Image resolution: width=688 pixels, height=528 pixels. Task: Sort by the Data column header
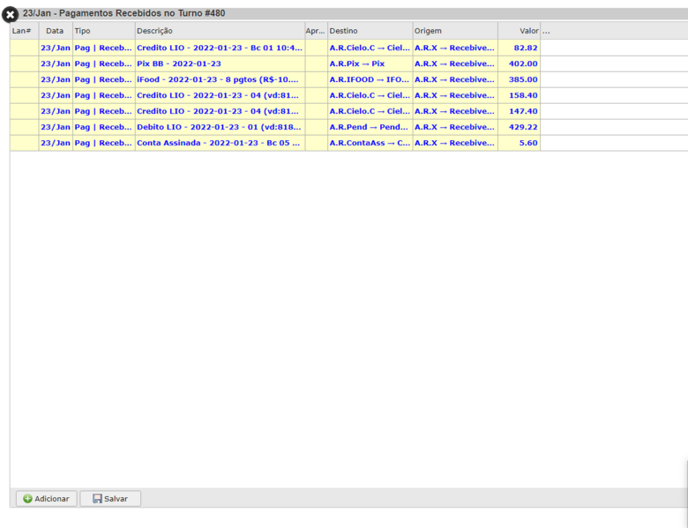click(56, 31)
